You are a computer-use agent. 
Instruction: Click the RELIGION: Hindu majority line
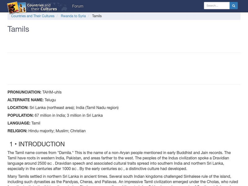pos(46,131)
